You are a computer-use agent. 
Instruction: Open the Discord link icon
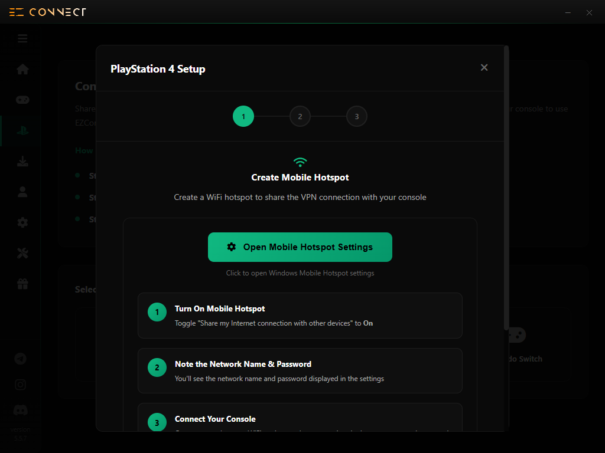coord(21,410)
